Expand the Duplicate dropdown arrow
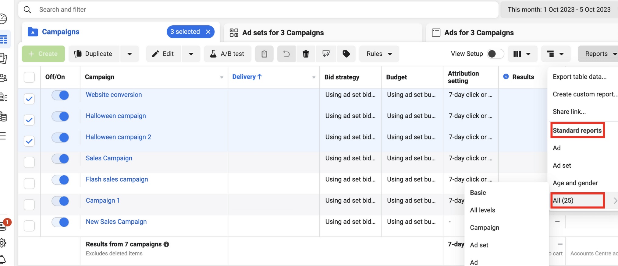The image size is (618, 266). (130, 54)
